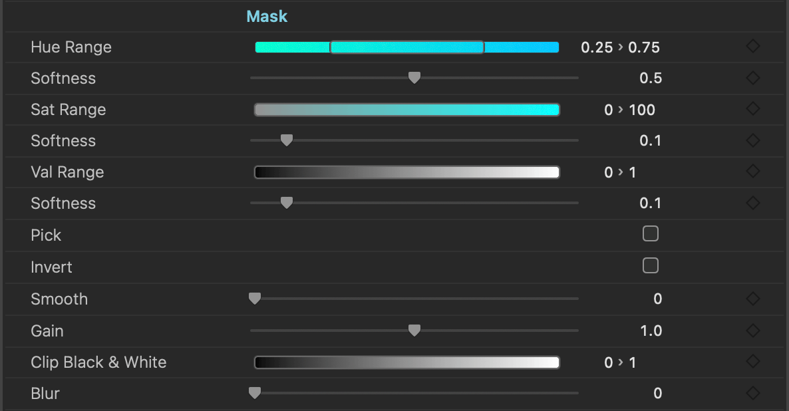Click the Clip Black & White range bar
This screenshot has width=789, height=411.
click(406, 362)
